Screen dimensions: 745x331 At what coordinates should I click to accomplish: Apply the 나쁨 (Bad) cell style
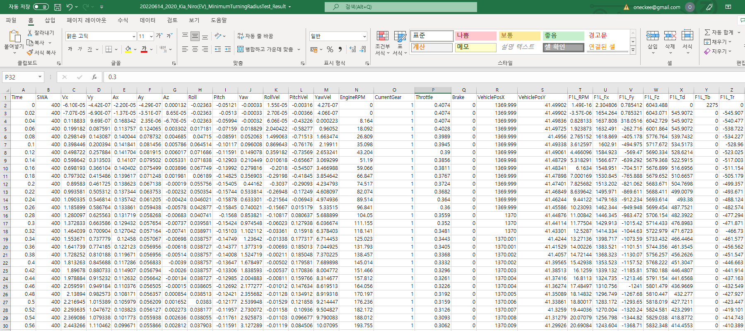pos(475,36)
